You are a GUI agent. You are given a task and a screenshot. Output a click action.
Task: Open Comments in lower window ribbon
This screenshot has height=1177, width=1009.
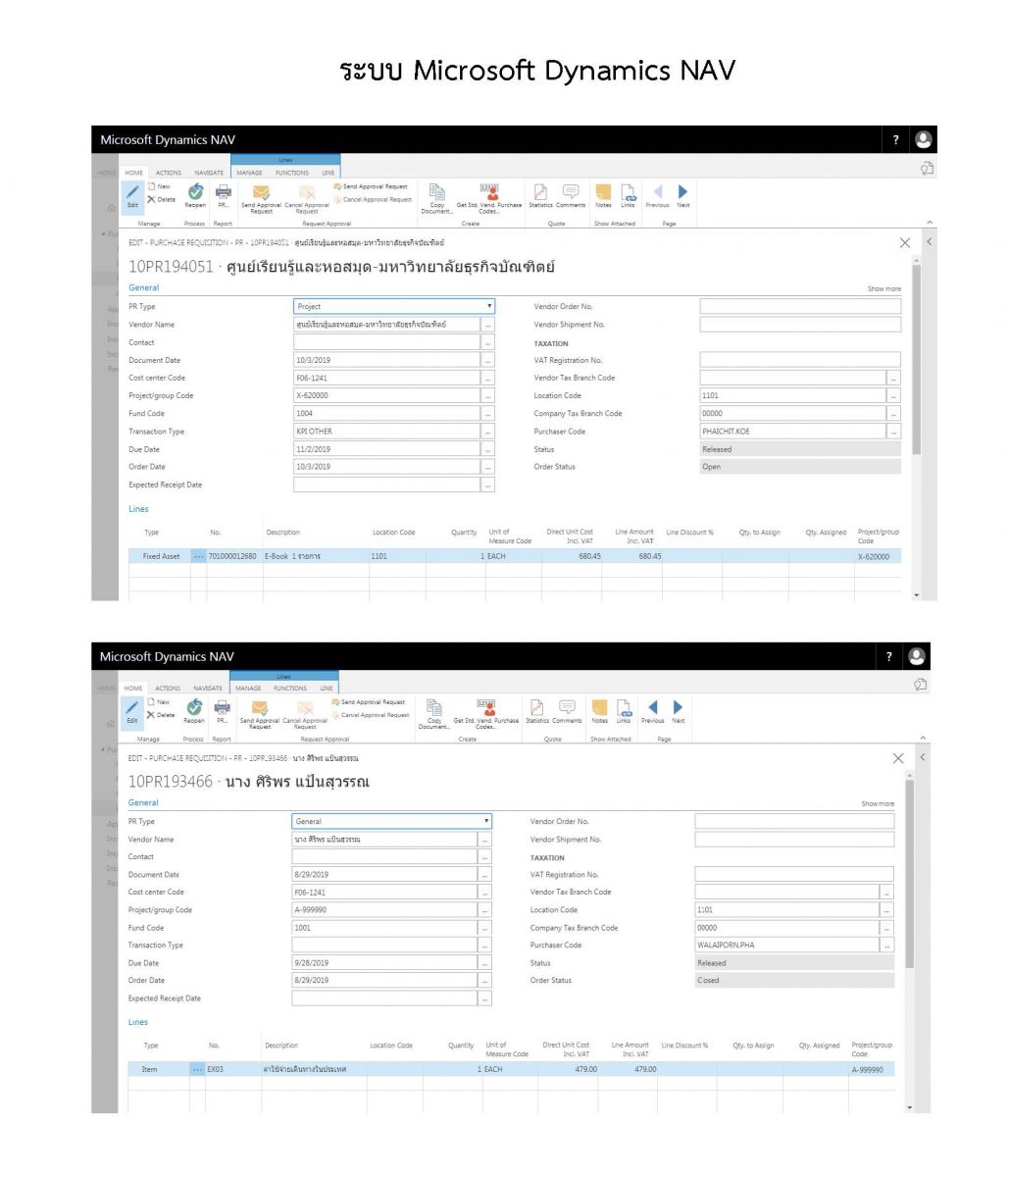pyautogui.click(x=567, y=711)
